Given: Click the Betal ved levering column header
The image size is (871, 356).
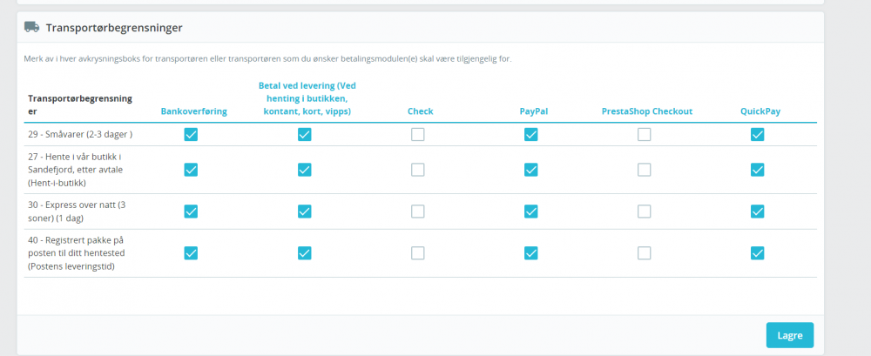Looking at the screenshot, I should [x=307, y=98].
